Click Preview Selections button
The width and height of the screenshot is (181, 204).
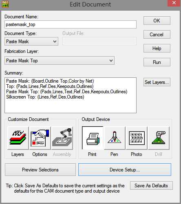[40, 170]
